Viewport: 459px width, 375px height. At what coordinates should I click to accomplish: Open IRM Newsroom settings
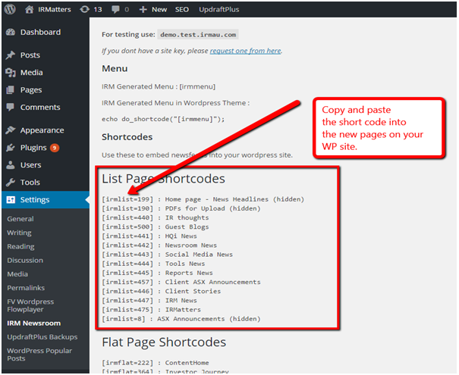coord(33,323)
